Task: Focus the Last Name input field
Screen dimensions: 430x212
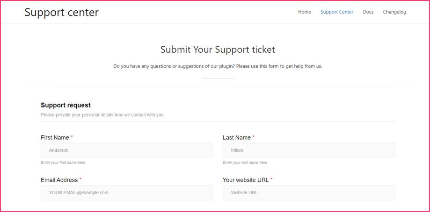Action: (x=308, y=150)
